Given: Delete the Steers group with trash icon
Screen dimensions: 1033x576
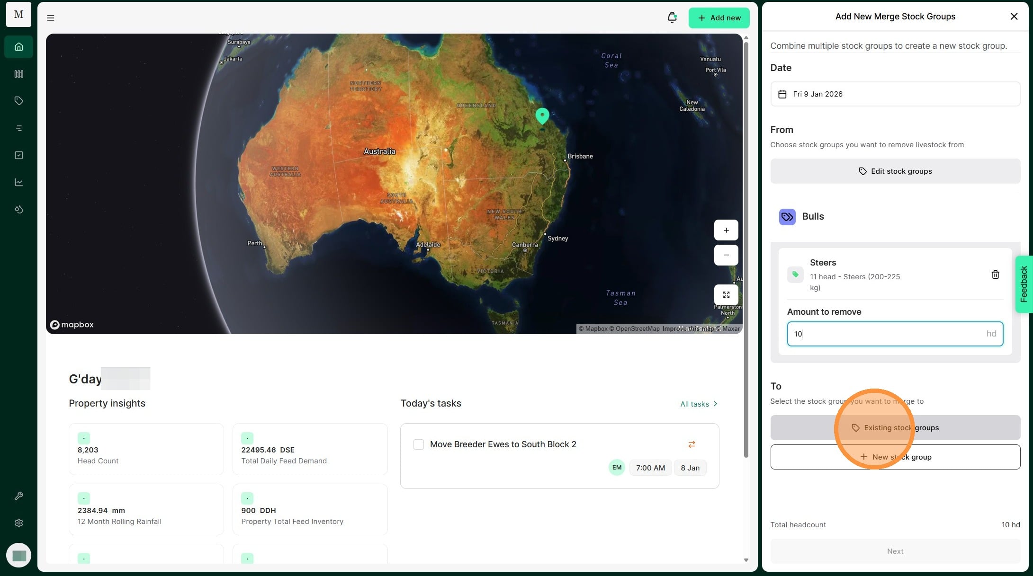Looking at the screenshot, I should tap(995, 275).
